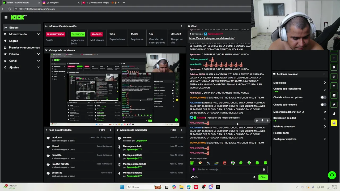340x191 pixels.
Task: Open Discord from the Windows taskbar
Action: coord(211,187)
